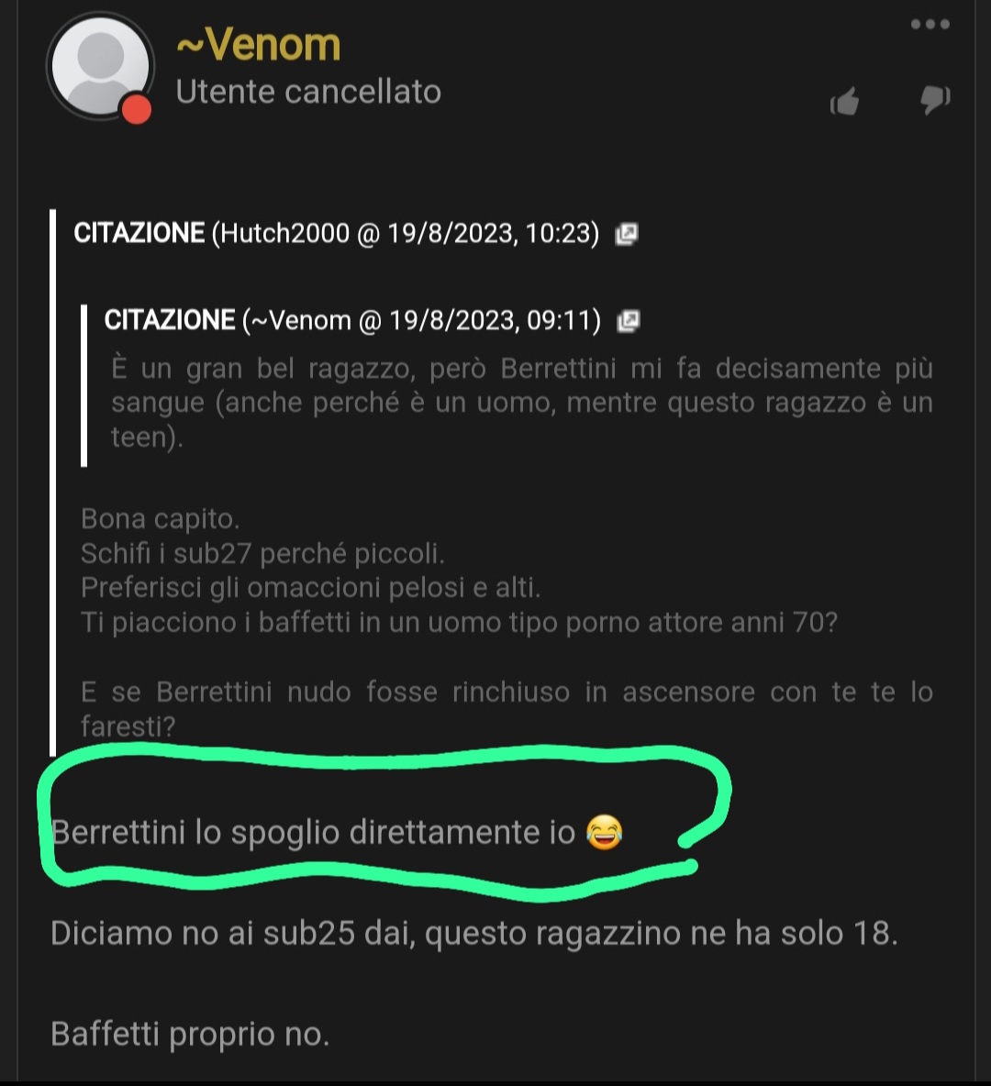Click the quoted 'E se Berrettini nudo' sentence
Viewport: 991px width, 1086px height.
pyautogui.click(x=507, y=708)
